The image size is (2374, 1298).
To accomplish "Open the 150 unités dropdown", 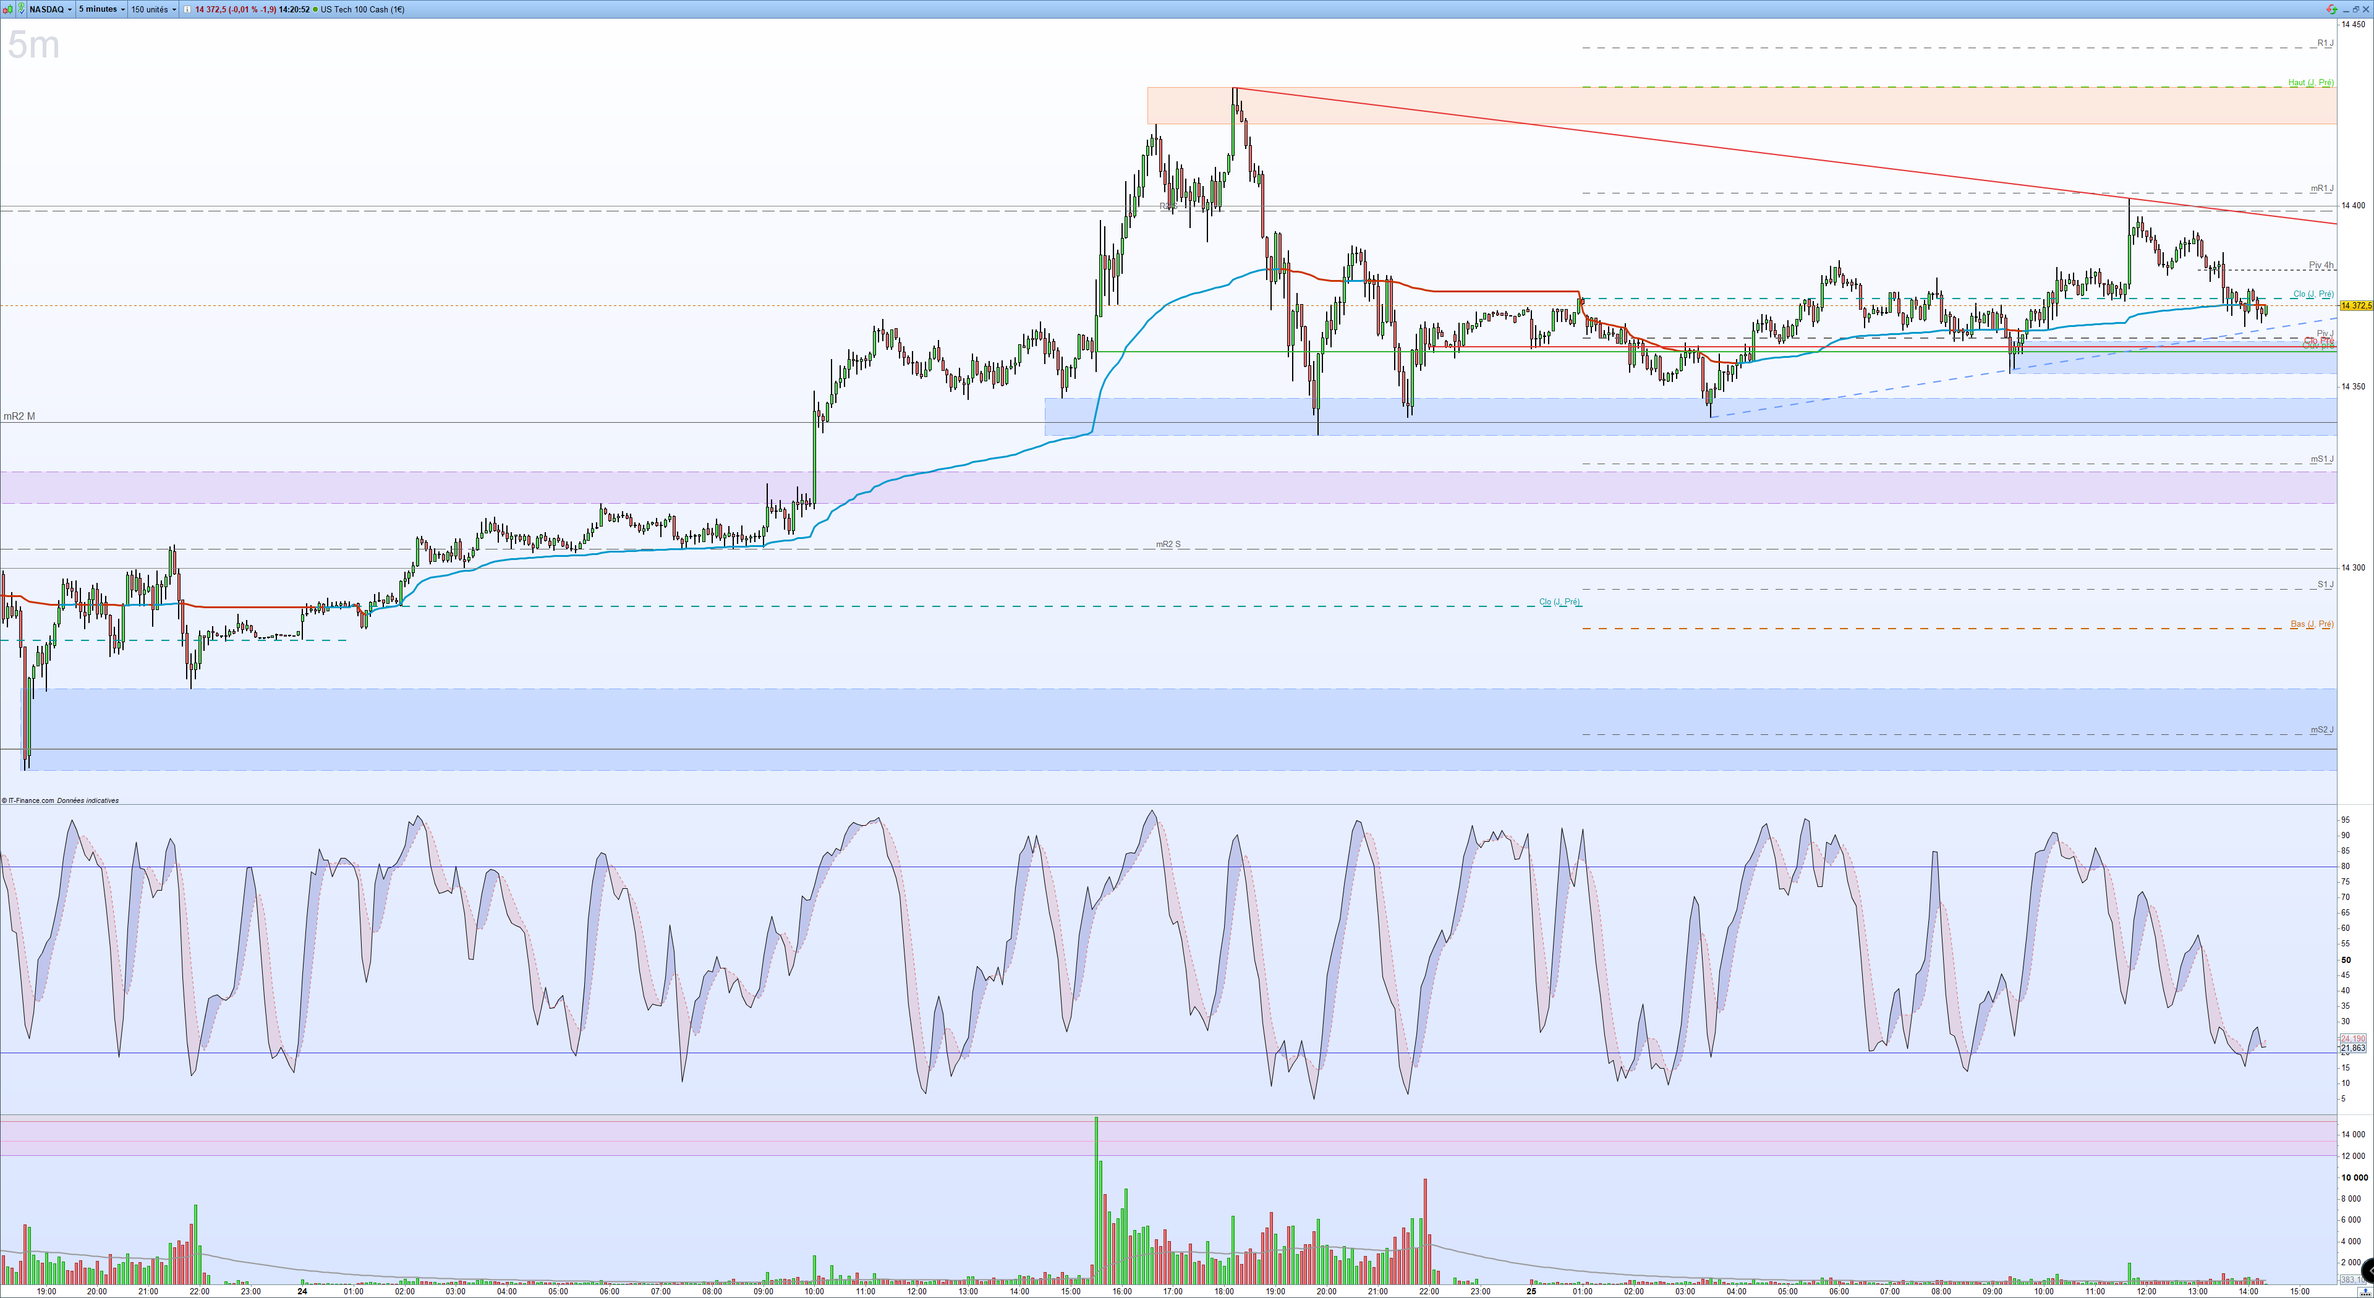I will click(153, 9).
